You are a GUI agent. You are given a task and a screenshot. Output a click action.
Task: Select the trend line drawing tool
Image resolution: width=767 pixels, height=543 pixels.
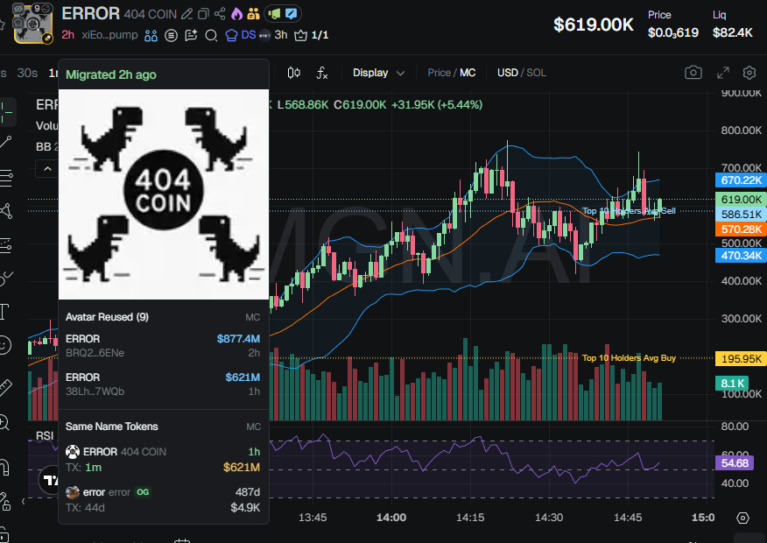[6, 142]
